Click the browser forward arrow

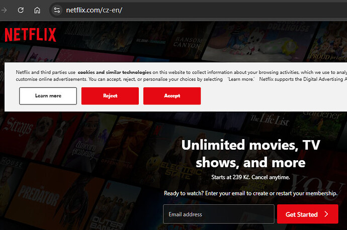click(4, 10)
